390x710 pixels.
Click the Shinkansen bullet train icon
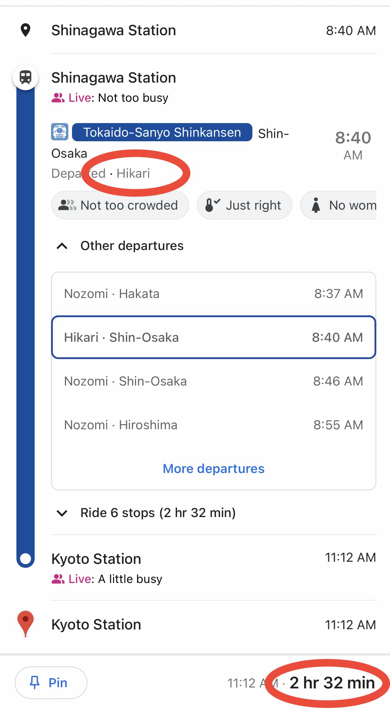[60, 132]
